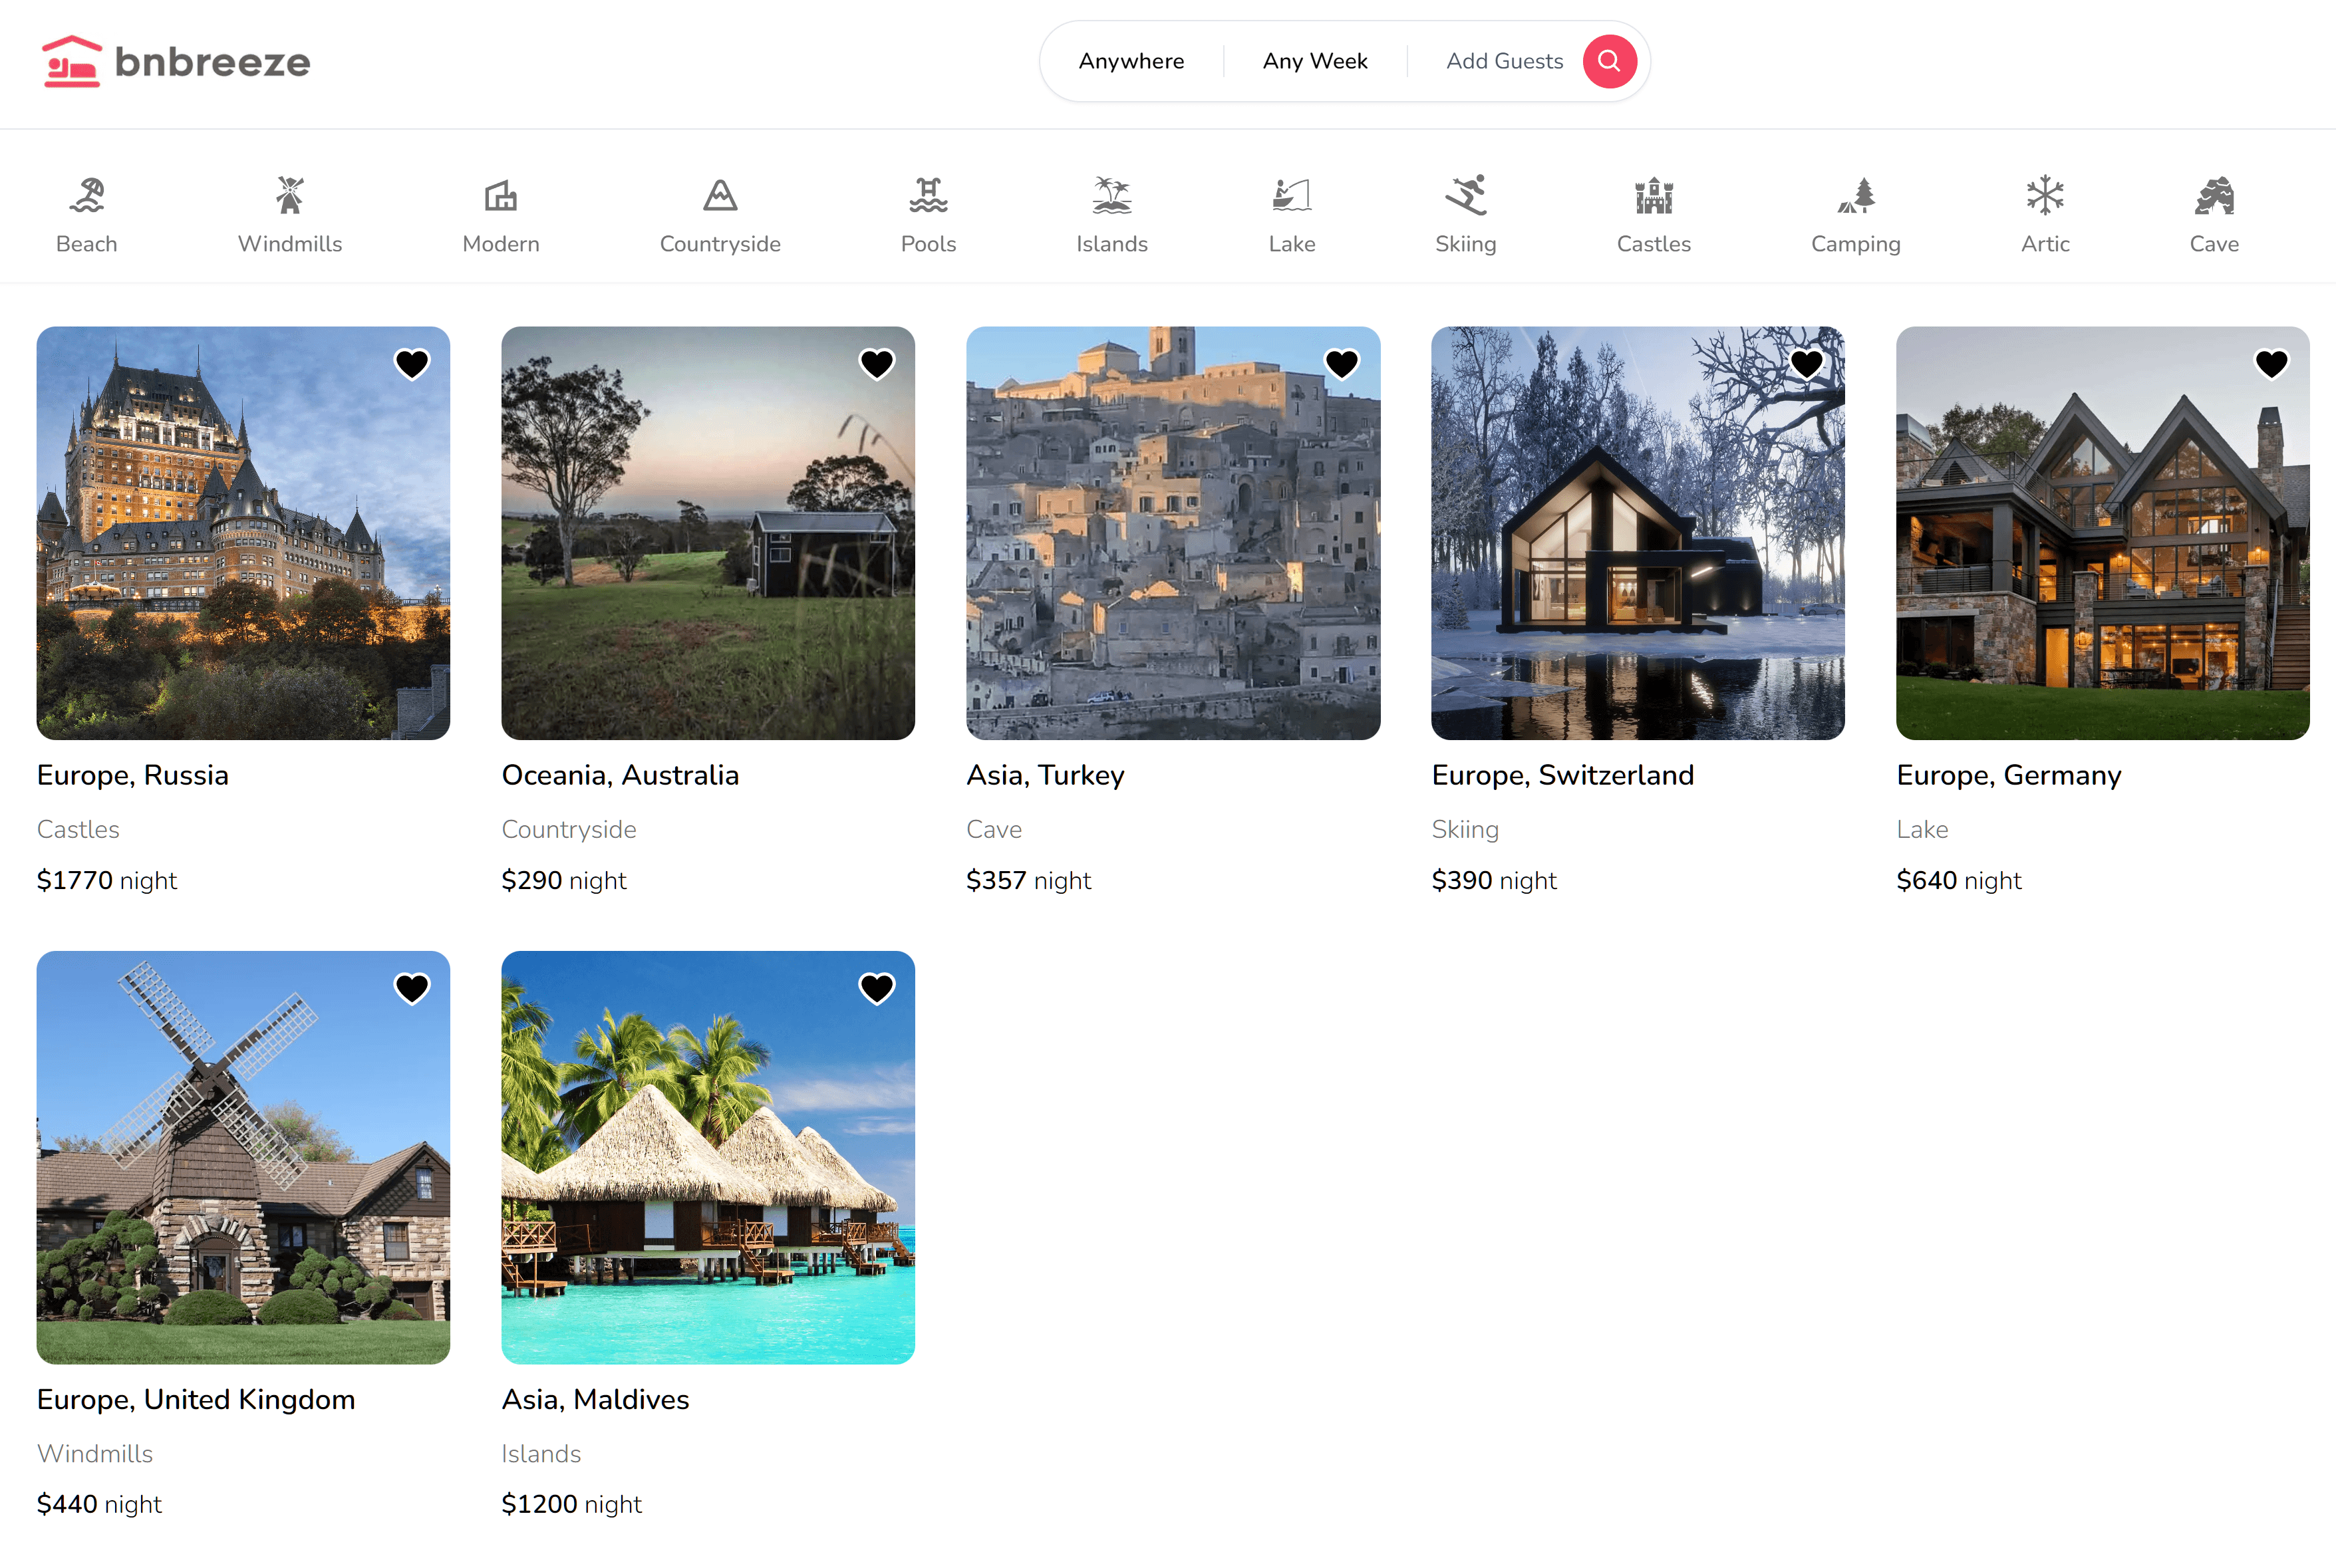Viewport: 2336px width, 1568px height.
Task: Toggle heart on Europe, Switzerland listing
Action: click(x=1807, y=364)
